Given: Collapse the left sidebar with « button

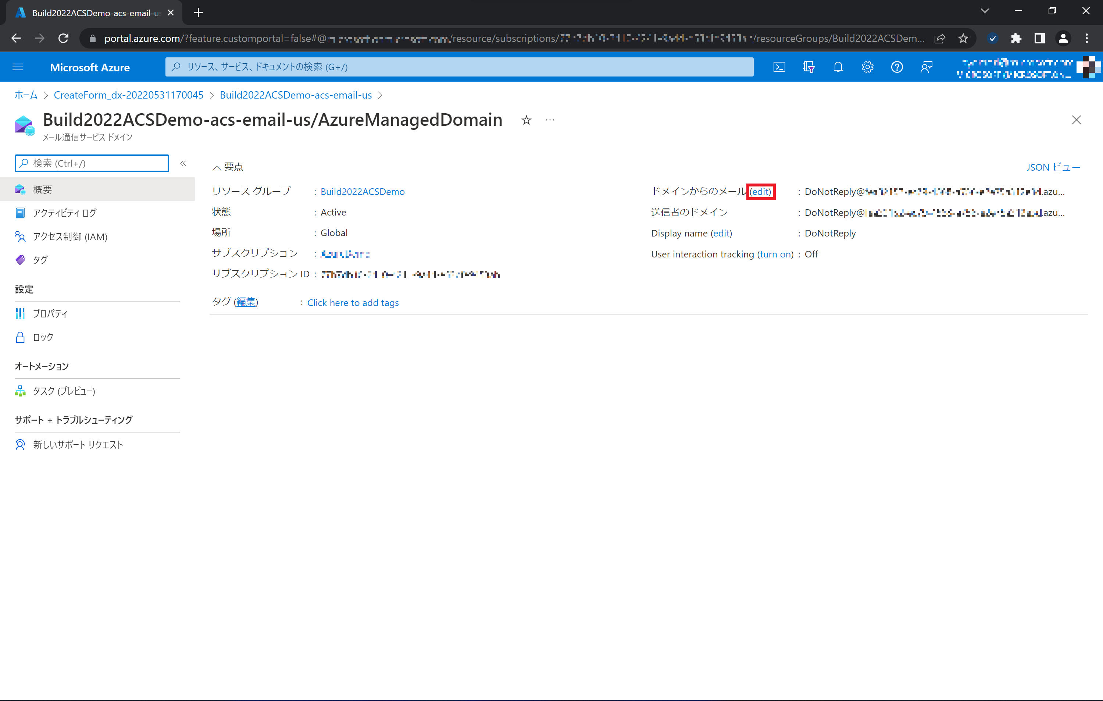Looking at the screenshot, I should click(x=183, y=163).
